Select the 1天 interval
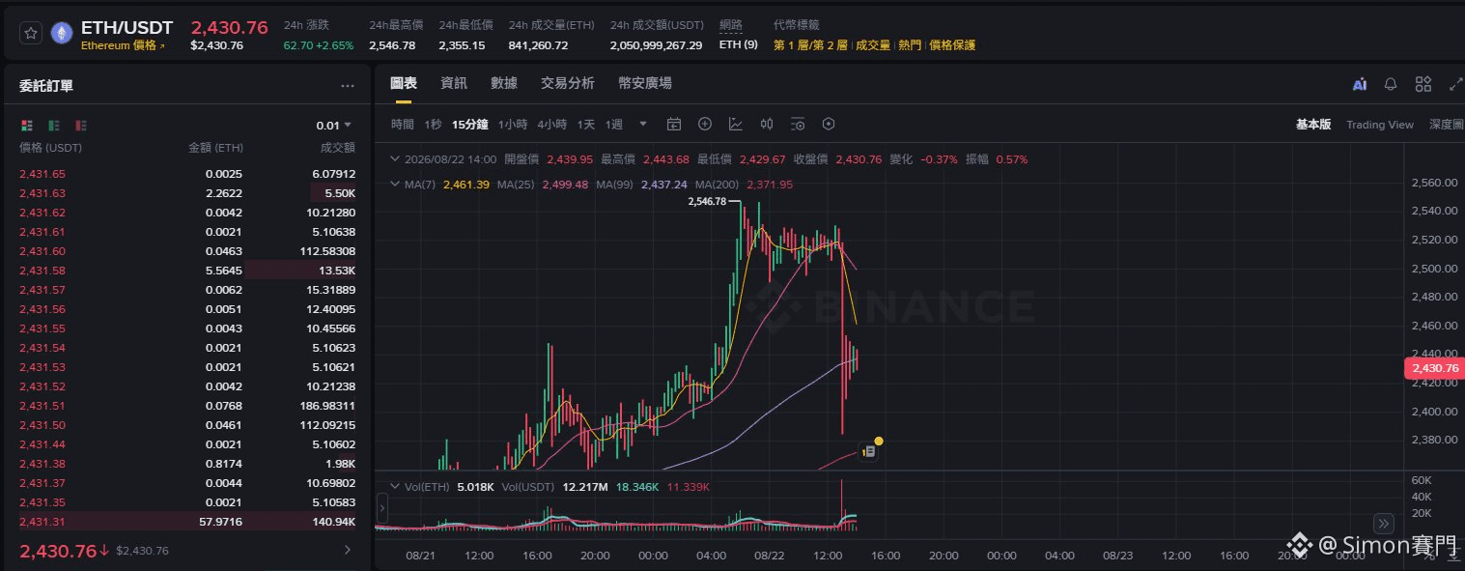Screen dimensions: 1465x571 586,125
